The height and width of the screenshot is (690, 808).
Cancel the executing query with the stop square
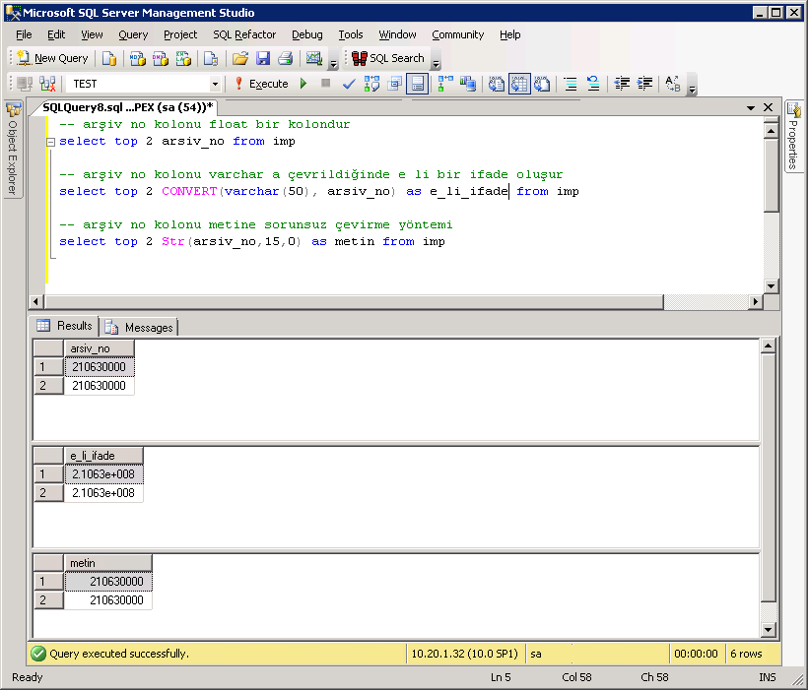click(326, 83)
